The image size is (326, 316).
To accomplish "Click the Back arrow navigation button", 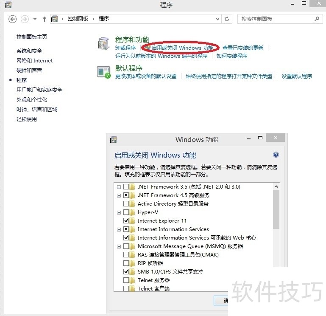I will click(x=12, y=19).
